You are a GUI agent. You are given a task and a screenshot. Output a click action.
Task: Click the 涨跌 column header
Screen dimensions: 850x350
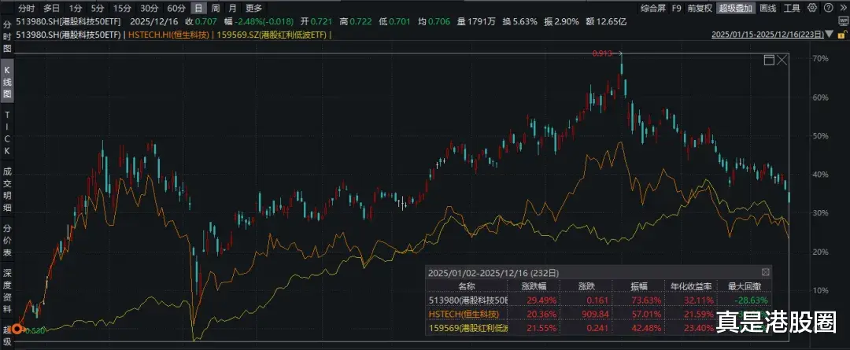pos(586,286)
